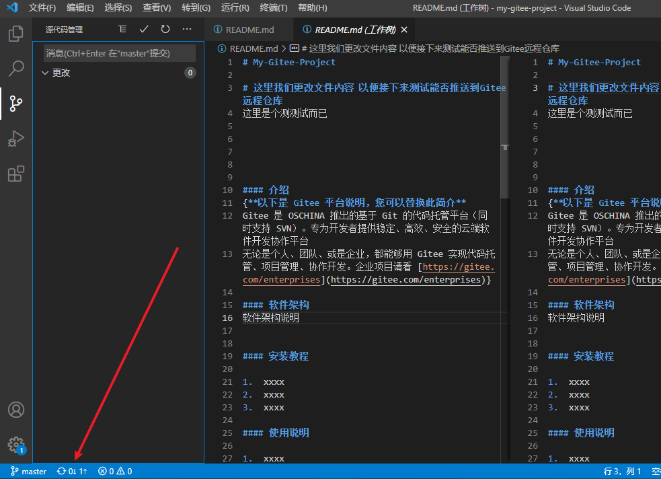The height and width of the screenshot is (479, 661).
Task: Click line 1 heading My-Gitee-Project in left editor
Action: click(x=289, y=62)
